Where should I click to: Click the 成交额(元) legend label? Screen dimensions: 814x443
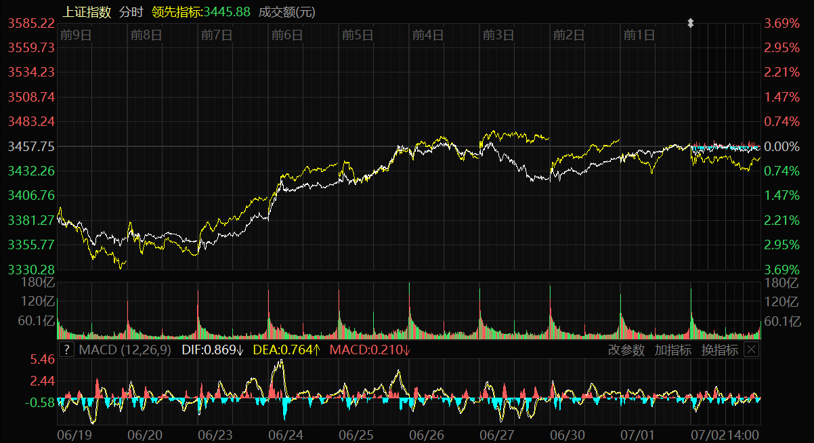(286, 12)
